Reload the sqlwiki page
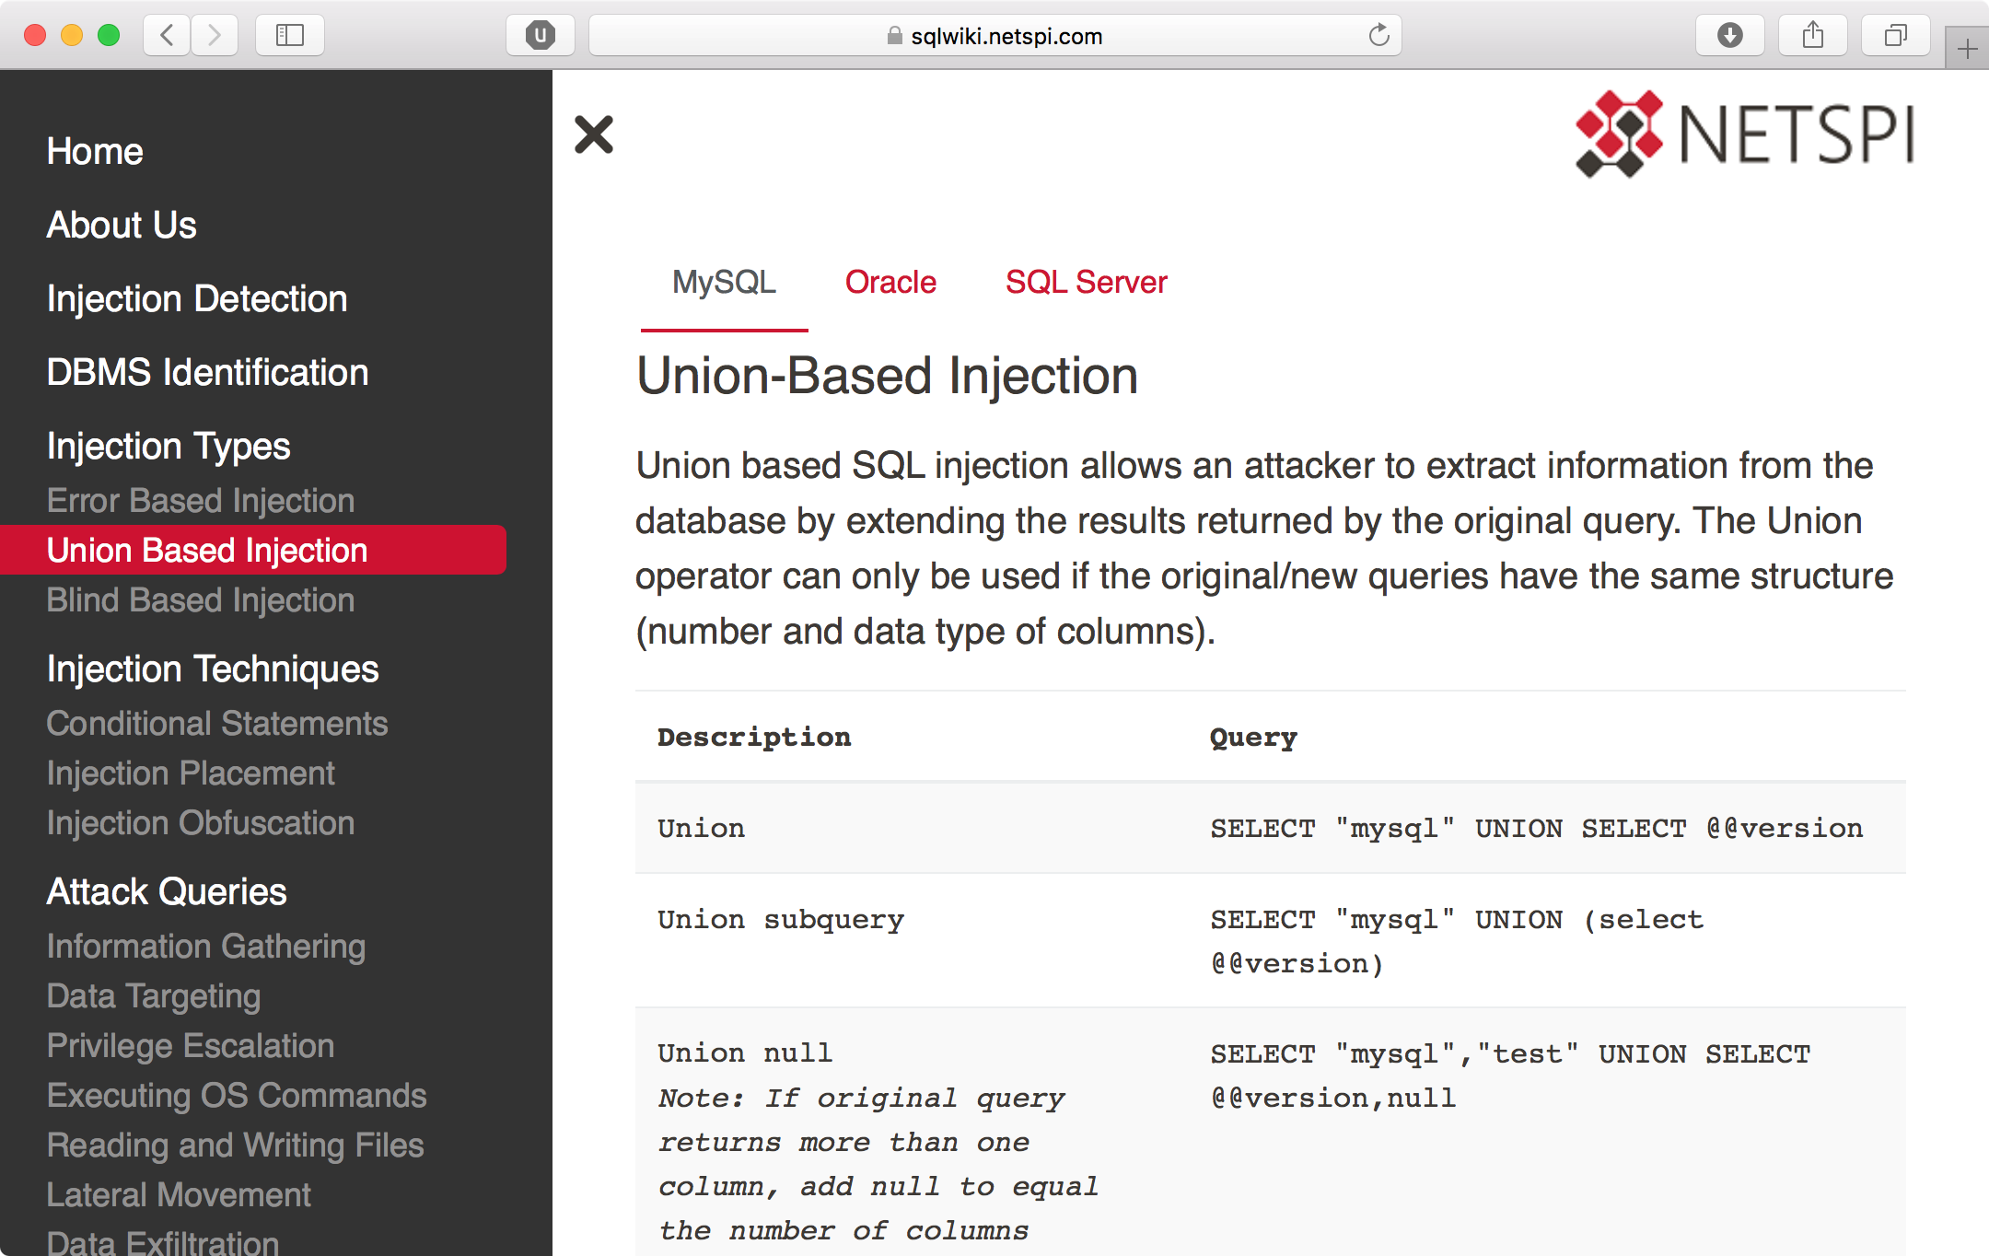This screenshot has width=1989, height=1256. pos(1378,36)
